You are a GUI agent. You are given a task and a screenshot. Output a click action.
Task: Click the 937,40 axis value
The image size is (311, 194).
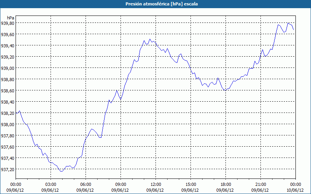[7, 158]
